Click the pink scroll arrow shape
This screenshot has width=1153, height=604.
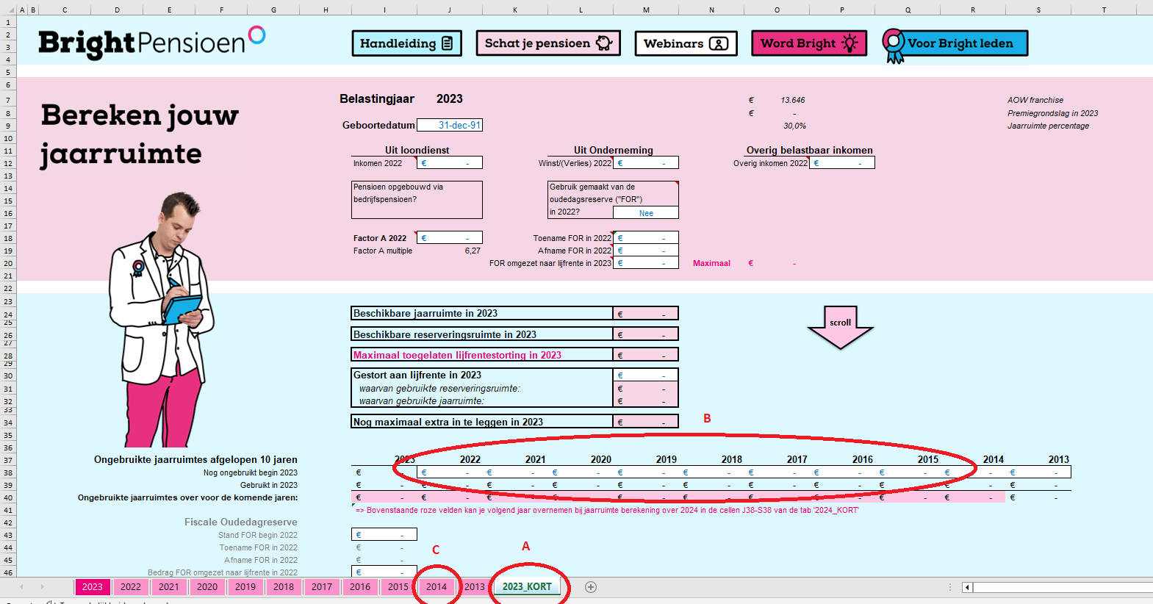(841, 327)
